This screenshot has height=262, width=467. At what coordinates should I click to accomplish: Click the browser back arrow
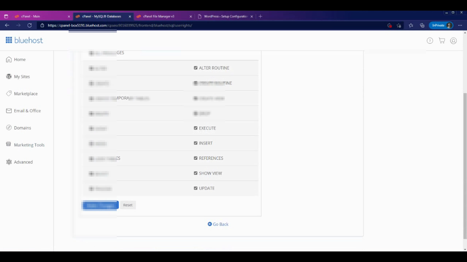[x=7, y=25]
